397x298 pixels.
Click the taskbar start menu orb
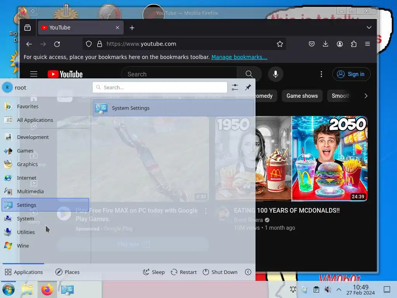coord(9,289)
